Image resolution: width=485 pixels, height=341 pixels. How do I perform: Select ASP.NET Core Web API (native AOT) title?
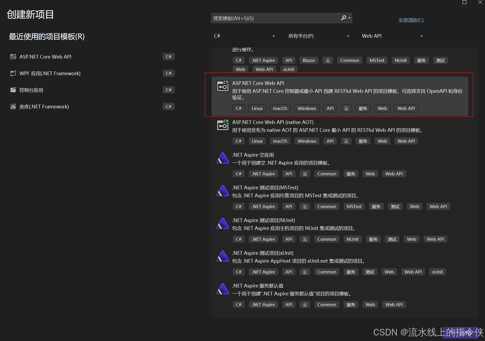pyautogui.click(x=273, y=122)
